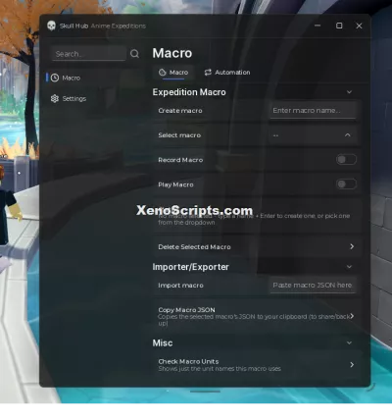The height and width of the screenshot is (420, 392).
Task: Minimize the Skull Hub window
Action: tap(318, 26)
